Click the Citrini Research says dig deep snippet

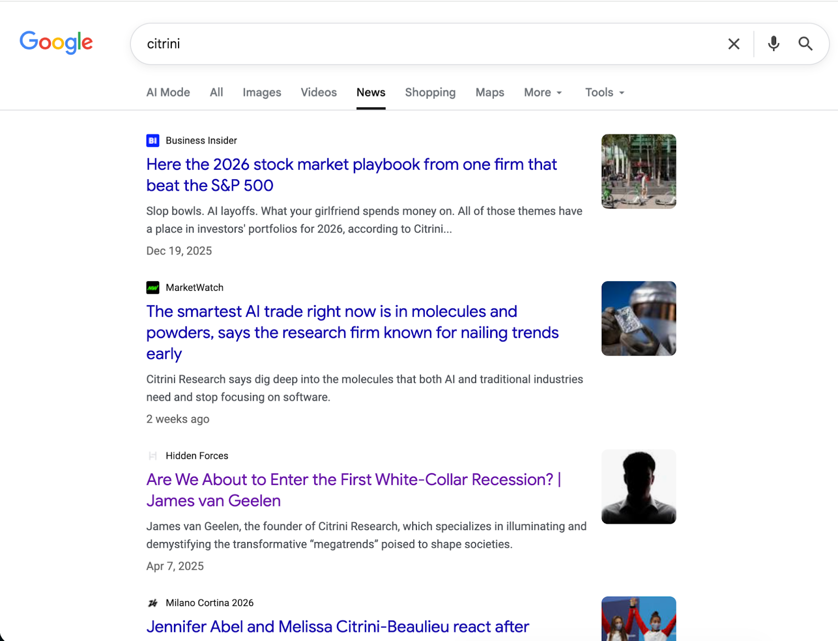coord(365,388)
